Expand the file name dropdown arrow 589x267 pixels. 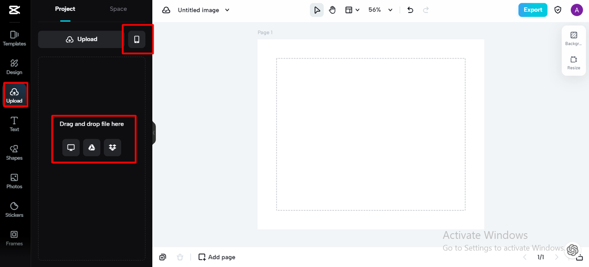click(227, 10)
